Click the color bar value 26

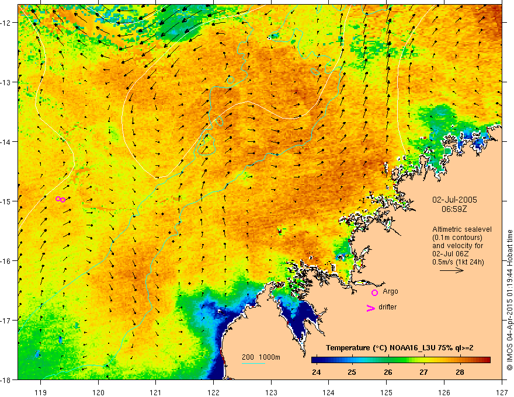coord(388,372)
